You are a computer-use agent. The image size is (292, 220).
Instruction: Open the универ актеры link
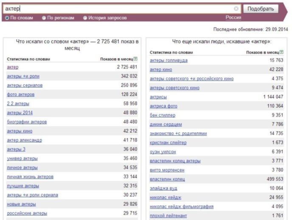pos(22,159)
